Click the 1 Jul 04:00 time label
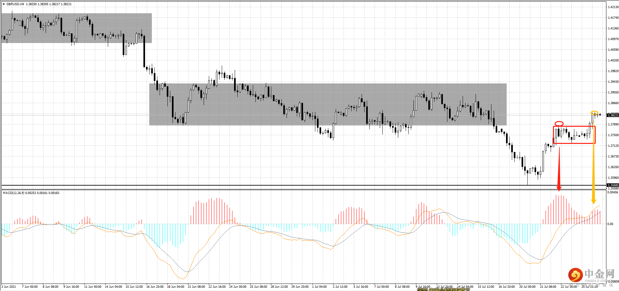The width and height of the screenshot is (619, 291). pyautogui.click(x=320, y=287)
